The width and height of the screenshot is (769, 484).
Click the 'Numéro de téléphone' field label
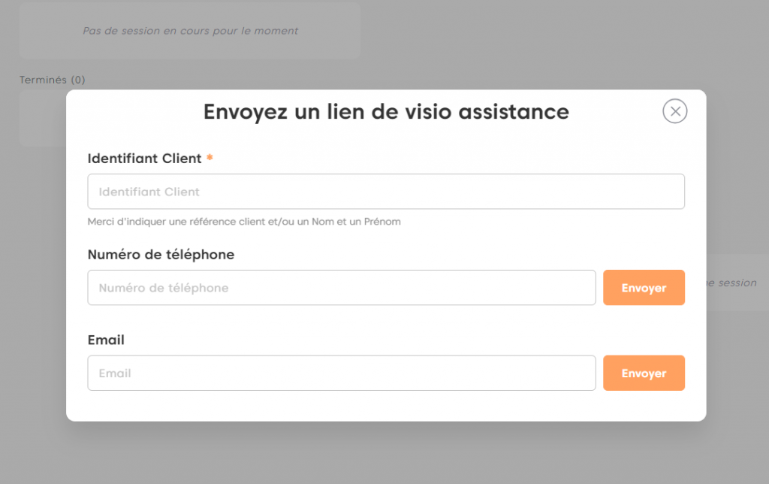click(161, 255)
